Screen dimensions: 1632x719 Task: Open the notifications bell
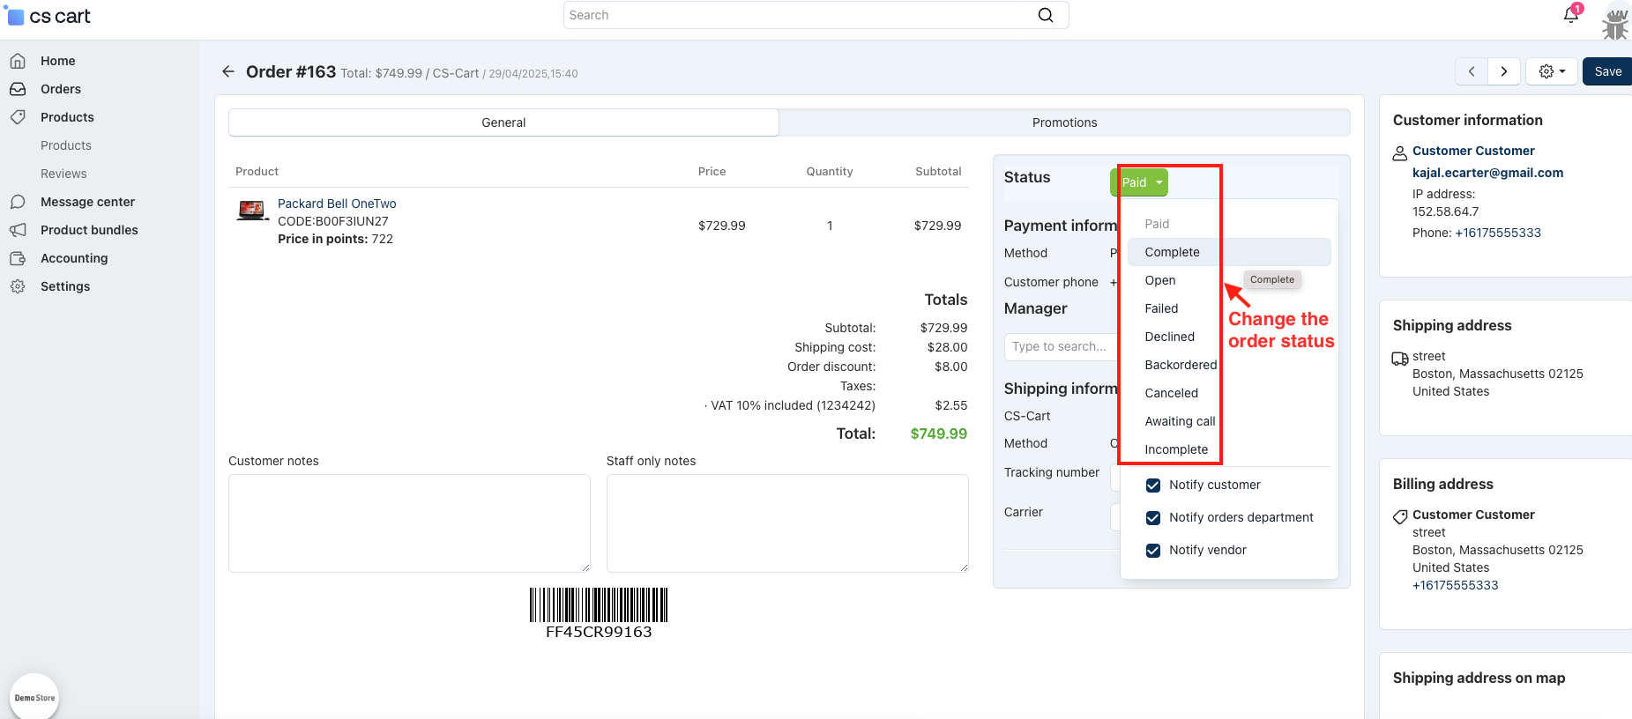[x=1571, y=15]
